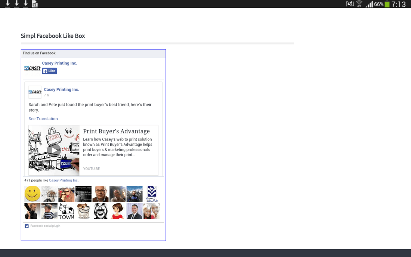Viewport: 411px width, 257px height.
Task: Click the cow 'TOWN' profile picture
Action: coord(66,211)
